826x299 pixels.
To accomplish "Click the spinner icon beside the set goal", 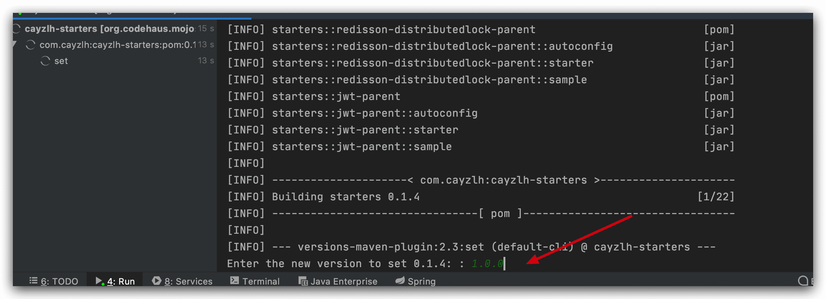I will point(45,61).
